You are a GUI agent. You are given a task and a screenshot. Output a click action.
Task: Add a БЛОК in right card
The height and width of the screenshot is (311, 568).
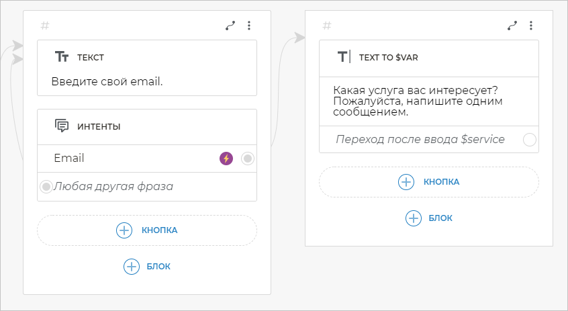click(x=429, y=218)
